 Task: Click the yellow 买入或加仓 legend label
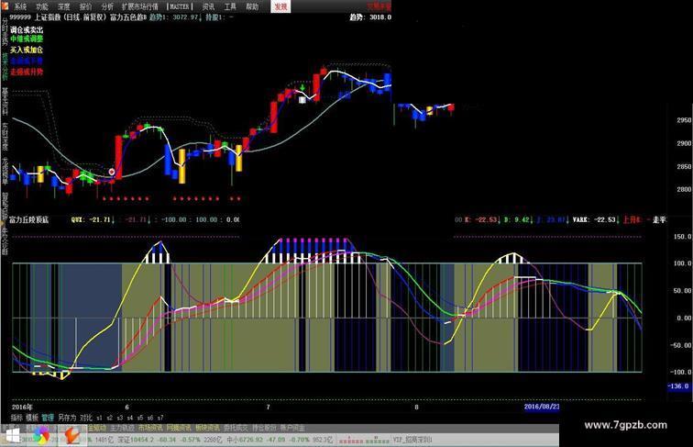point(27,50)
